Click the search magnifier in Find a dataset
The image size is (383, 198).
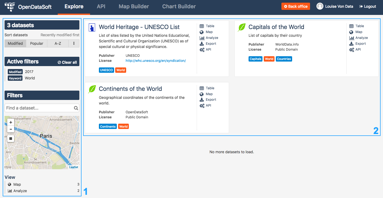point(76,108)
